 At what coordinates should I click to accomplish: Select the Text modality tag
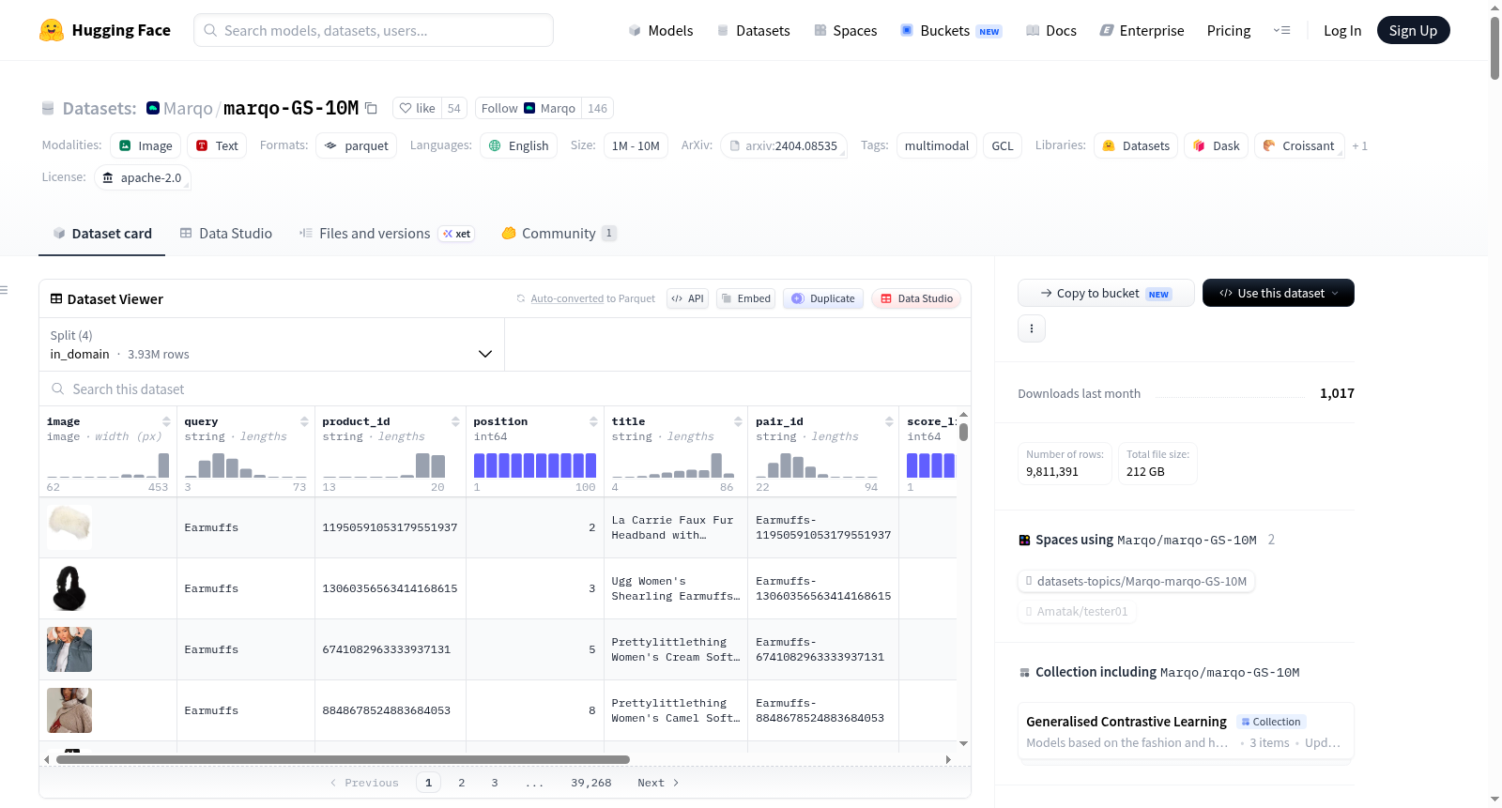coord(217,145)
